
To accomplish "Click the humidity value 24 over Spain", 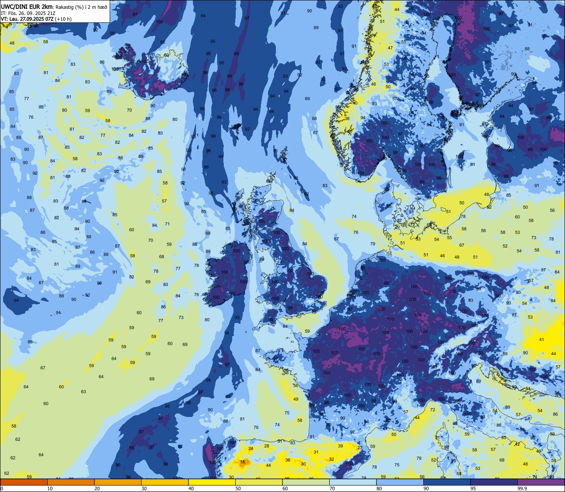I will click(x=251, y=448).
